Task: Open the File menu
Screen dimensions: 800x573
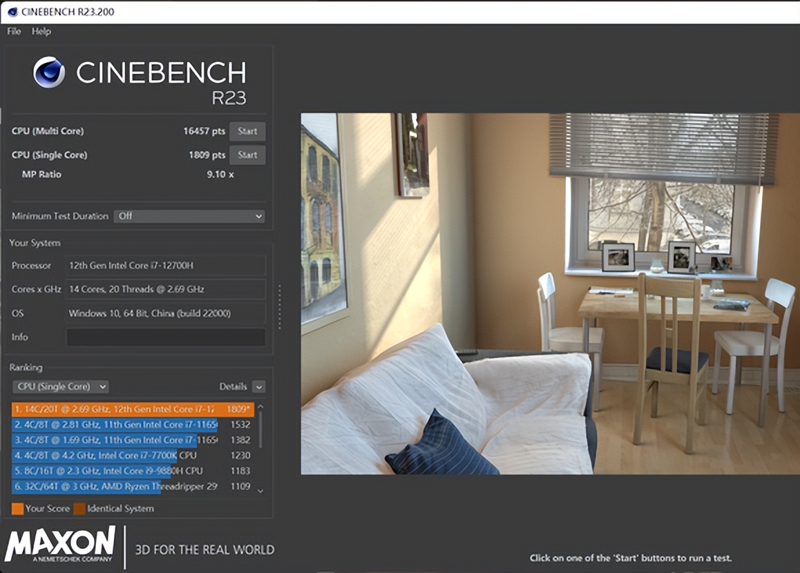Action: (14, 31)
